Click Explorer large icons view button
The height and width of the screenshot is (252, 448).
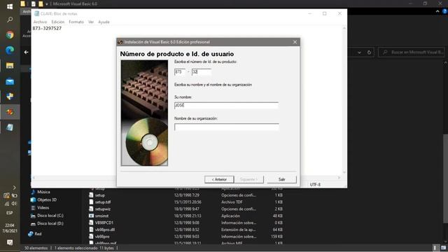coord(443,248)
